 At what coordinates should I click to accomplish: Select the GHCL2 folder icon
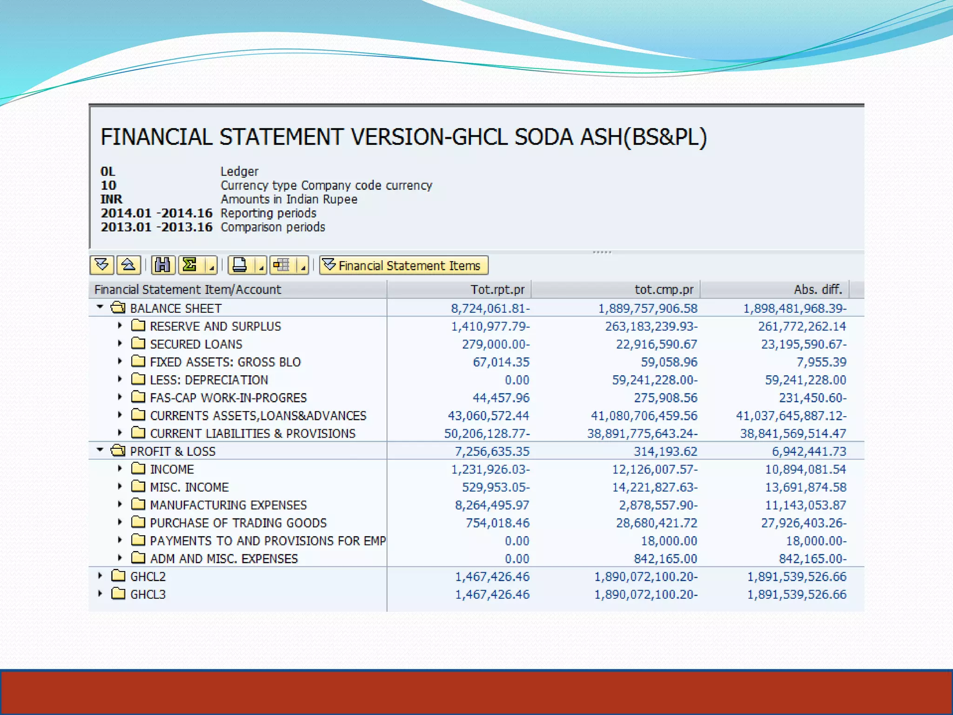(x=118, y=576)
